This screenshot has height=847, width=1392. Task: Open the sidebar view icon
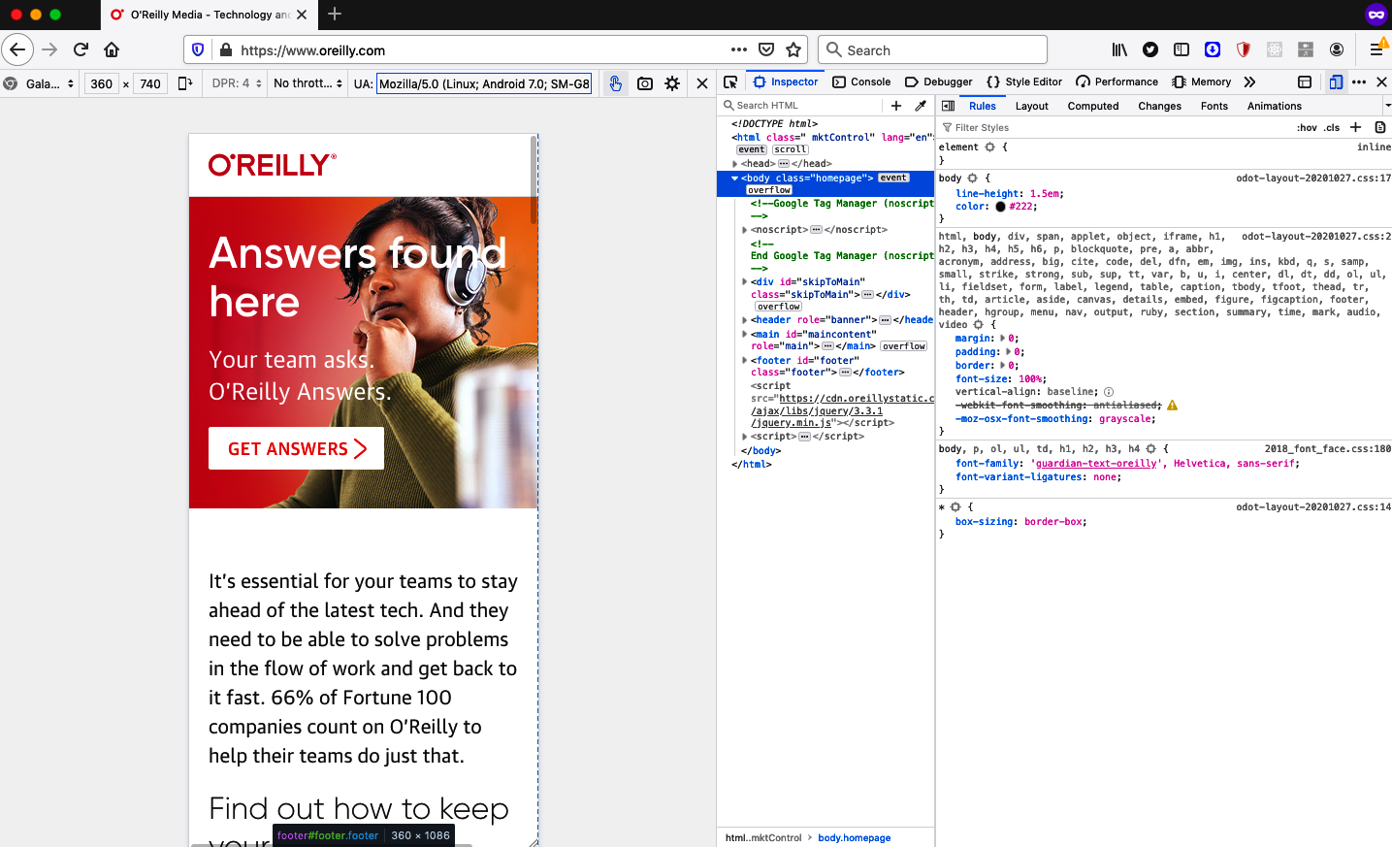tap(1182, 49)
